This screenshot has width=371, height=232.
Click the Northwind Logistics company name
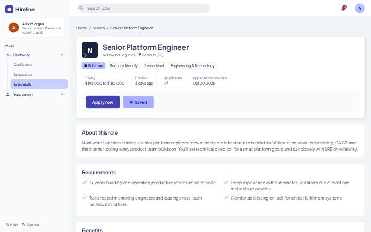coord(119,55)
